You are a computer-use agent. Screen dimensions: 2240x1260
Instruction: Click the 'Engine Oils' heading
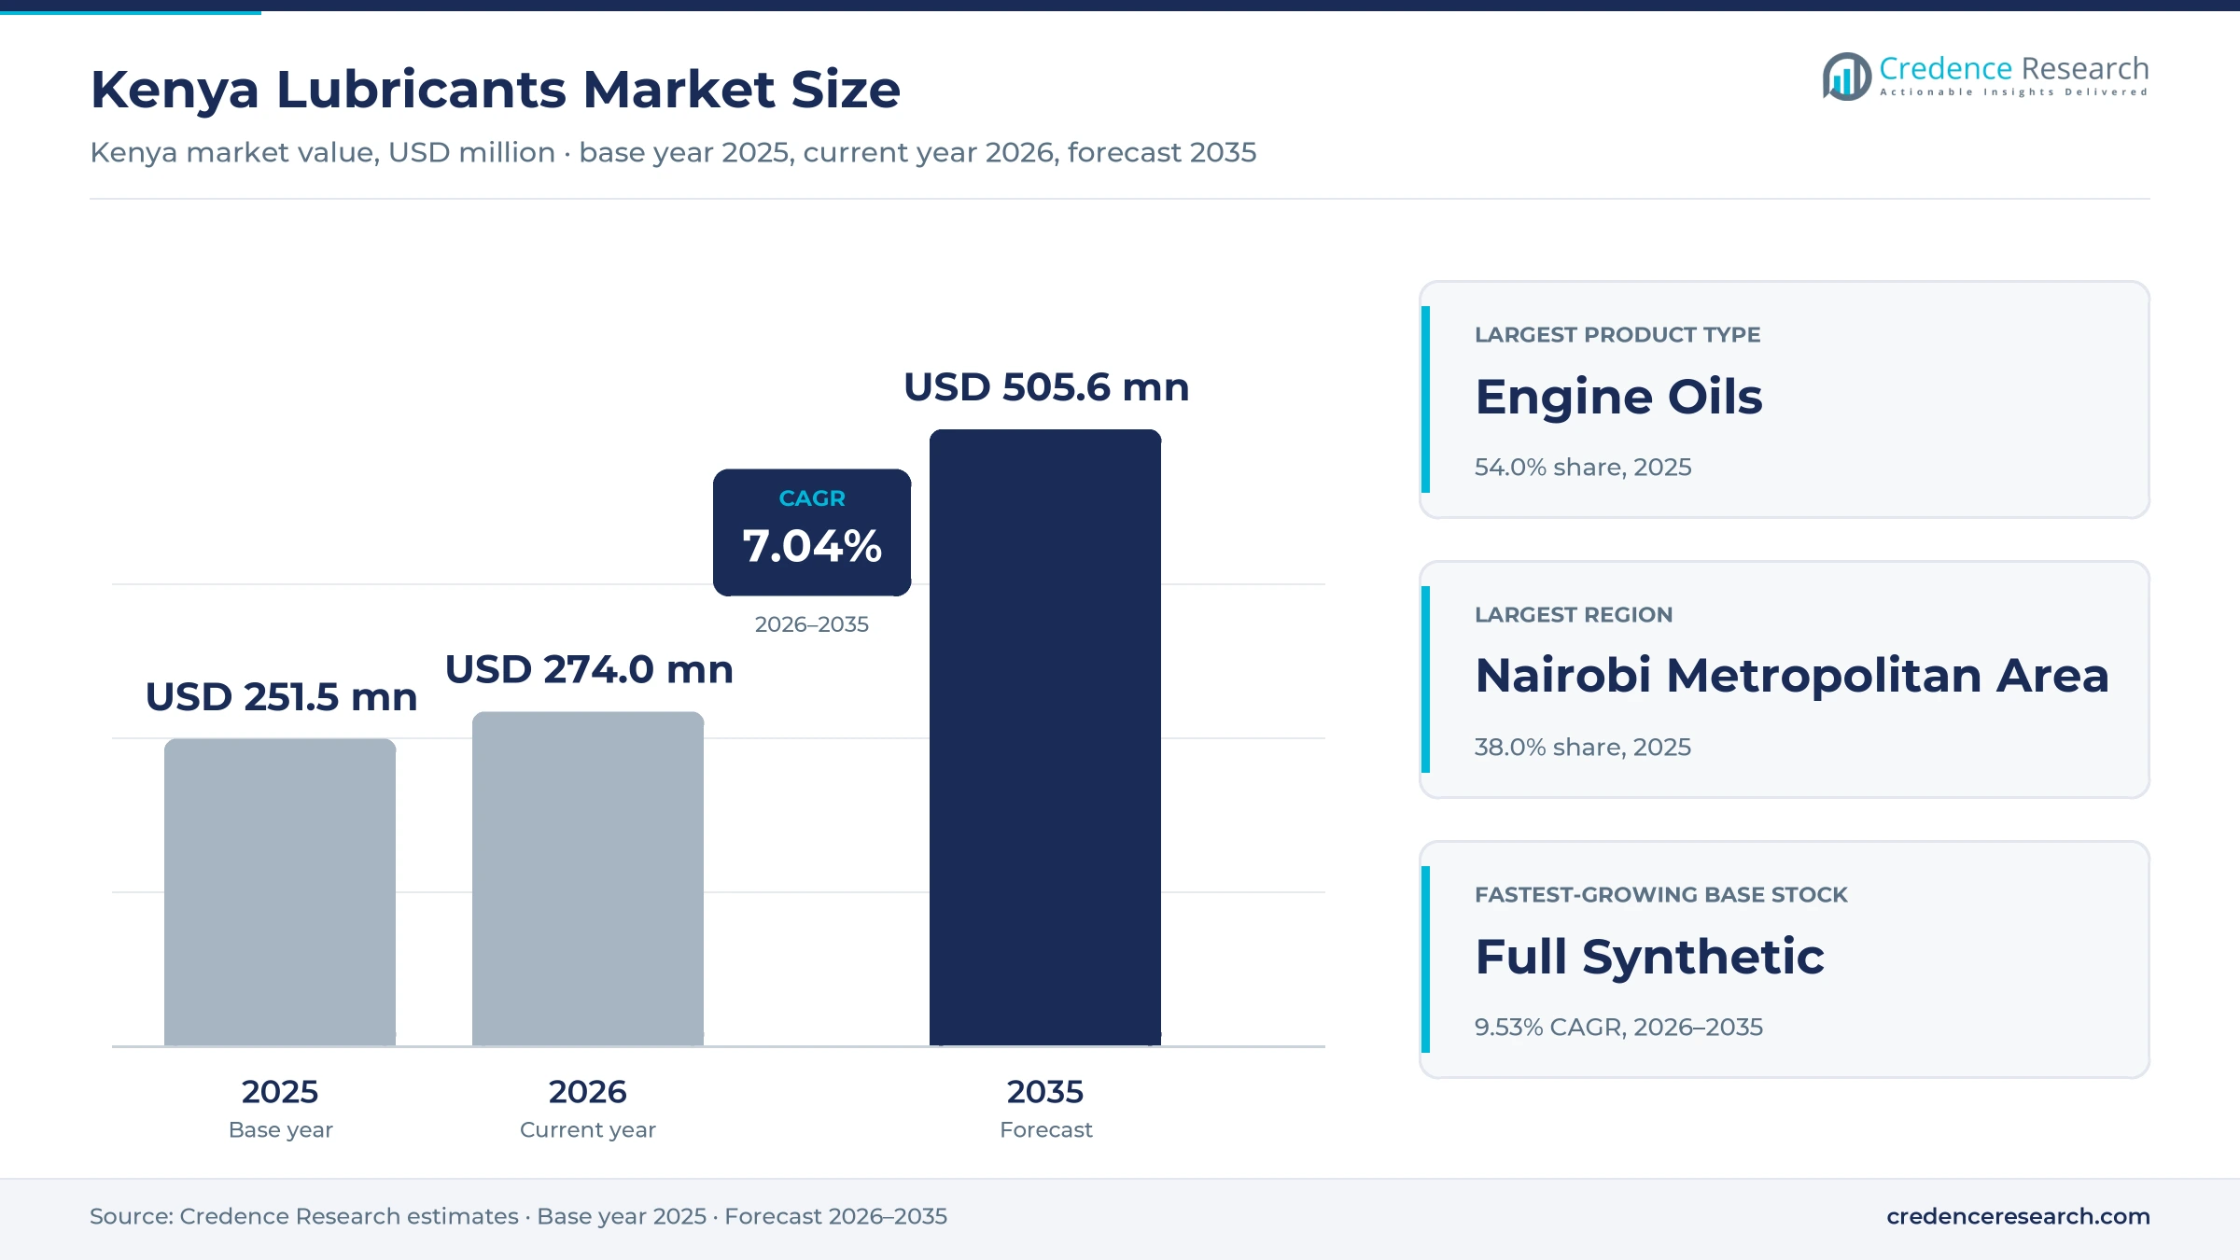(1618, 398)
